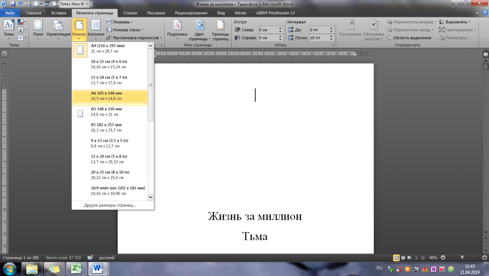
Task: Open Цвет страницы page color tool
Action: 199,30
